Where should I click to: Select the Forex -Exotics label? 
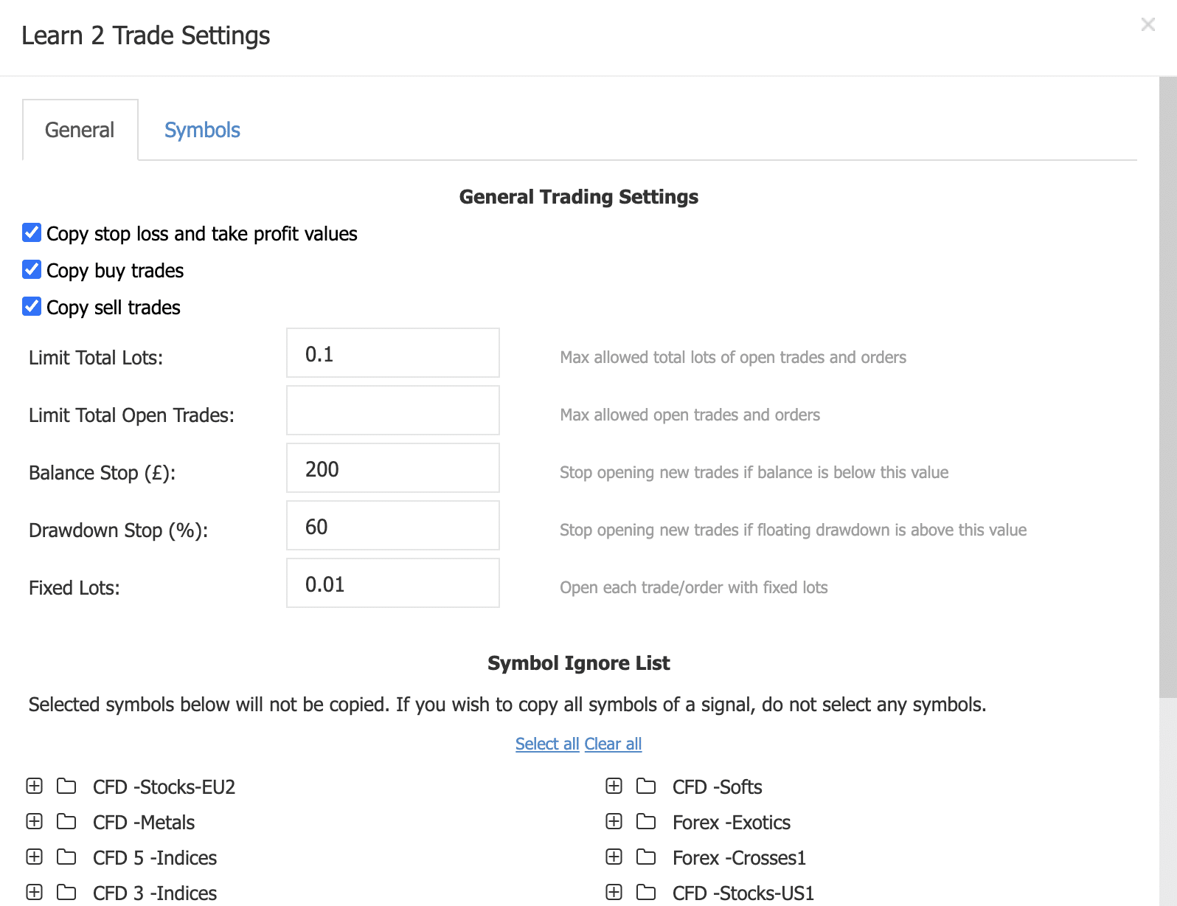click(732, 823)
